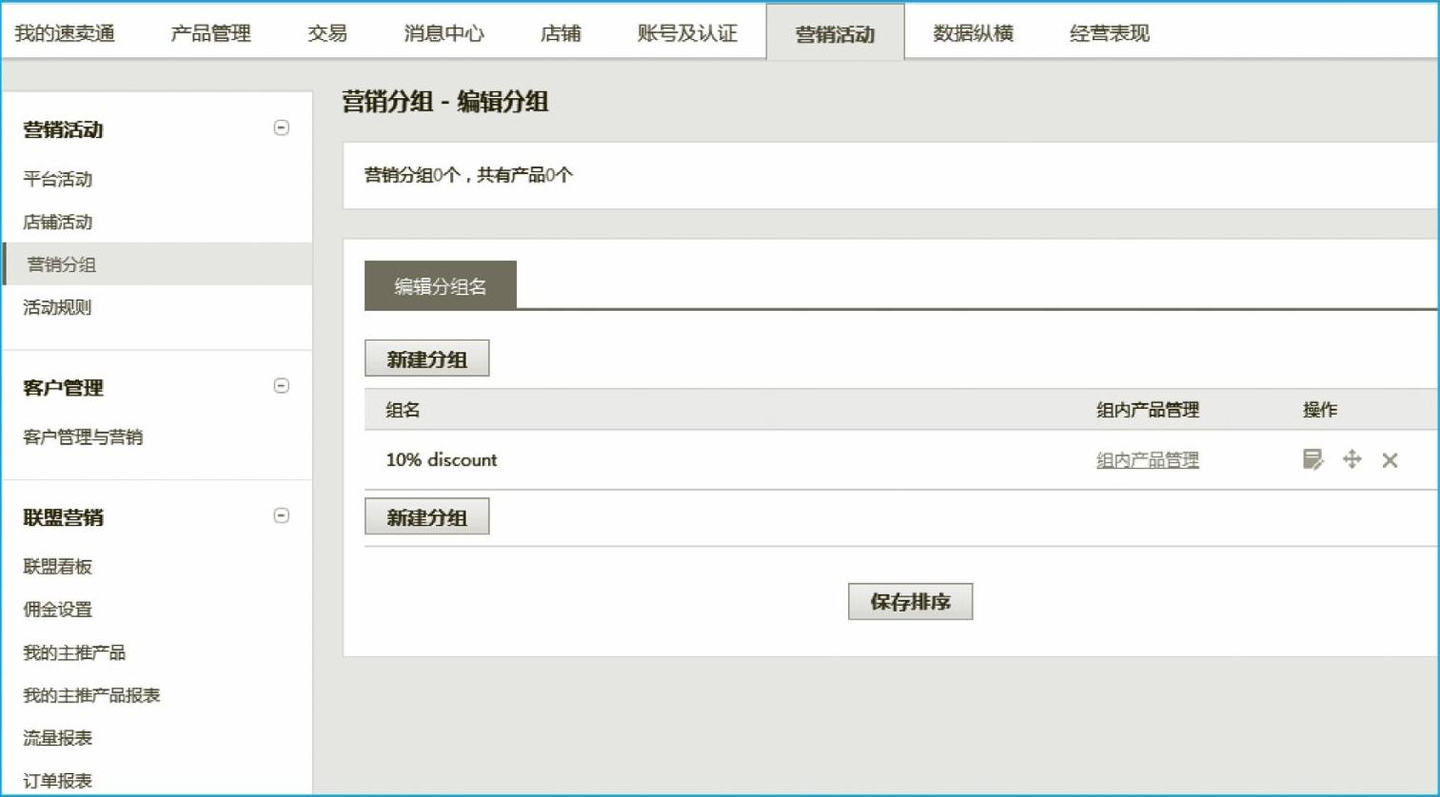Open the 数据纵横 tab
The height and width of the screenshot is (797, 1440).
[973, 33]
